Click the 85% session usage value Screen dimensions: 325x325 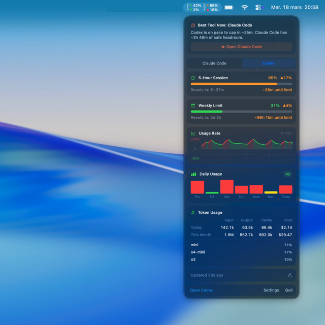tap(273, 78)
